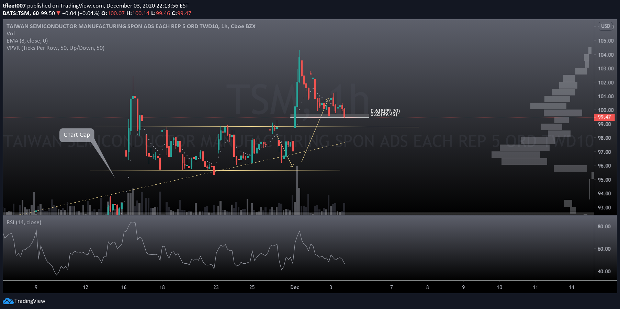The height and width of the screenshot is (309, 620).
Task: Click the C:99.47 close value
Action: (181, 13)
